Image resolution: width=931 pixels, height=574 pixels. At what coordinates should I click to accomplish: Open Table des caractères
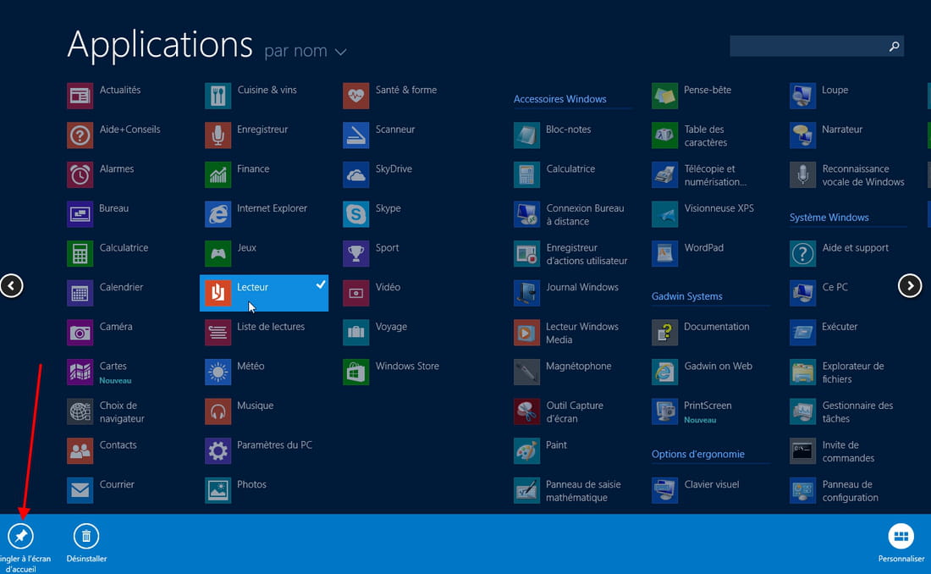[690, 135]
